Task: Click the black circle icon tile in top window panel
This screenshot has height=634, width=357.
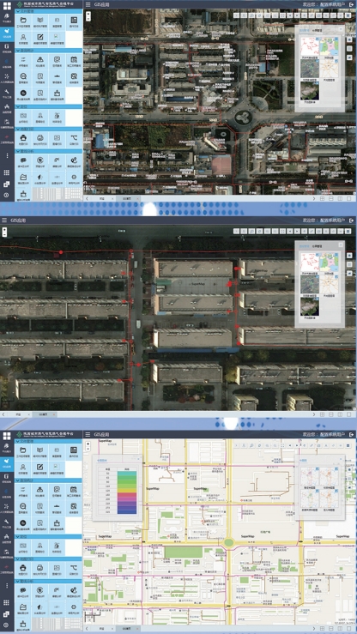Action: pos(23,94)
